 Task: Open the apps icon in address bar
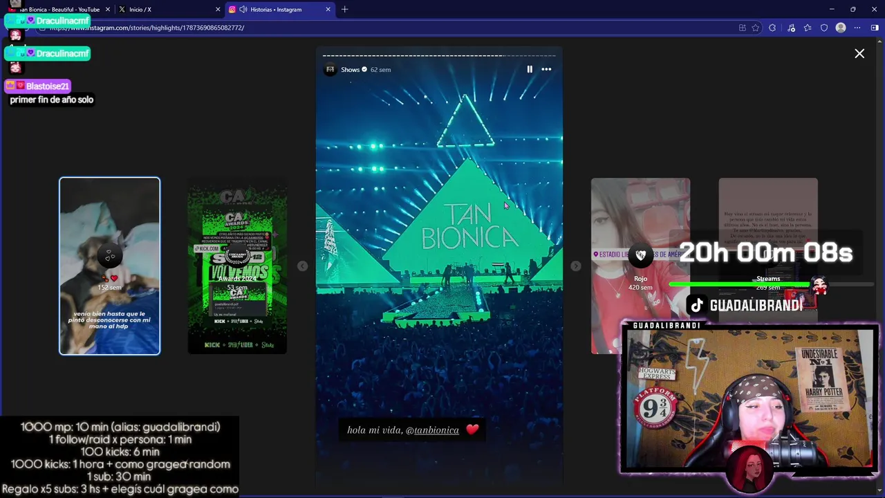742,28
